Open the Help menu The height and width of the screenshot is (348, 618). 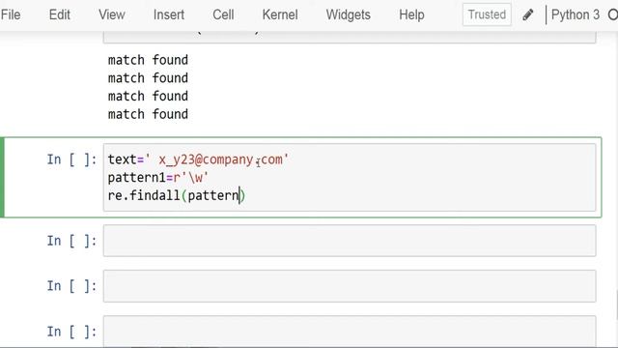click(x=411, y=15)
